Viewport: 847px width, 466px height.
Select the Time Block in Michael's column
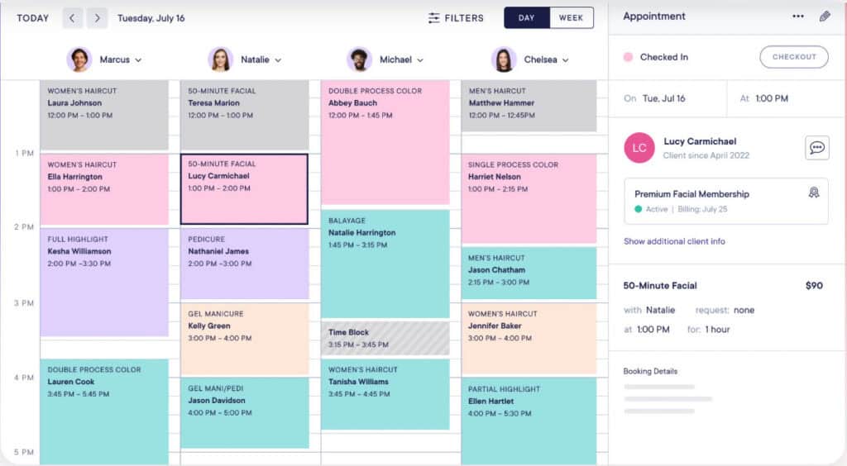tap(385, 338)
